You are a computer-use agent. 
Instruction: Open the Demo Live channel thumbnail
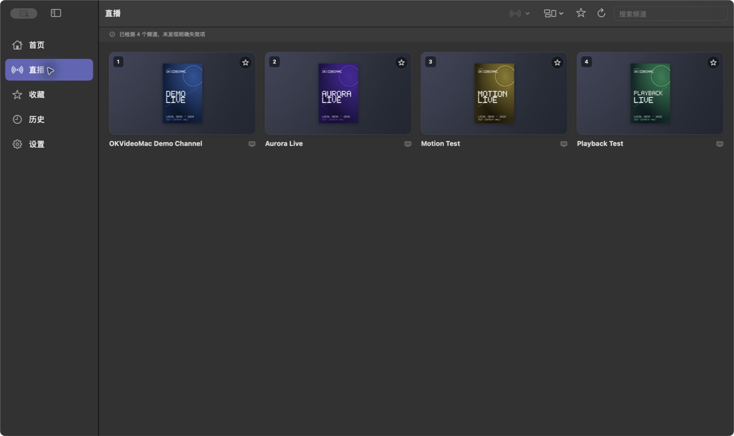[182, 94]
